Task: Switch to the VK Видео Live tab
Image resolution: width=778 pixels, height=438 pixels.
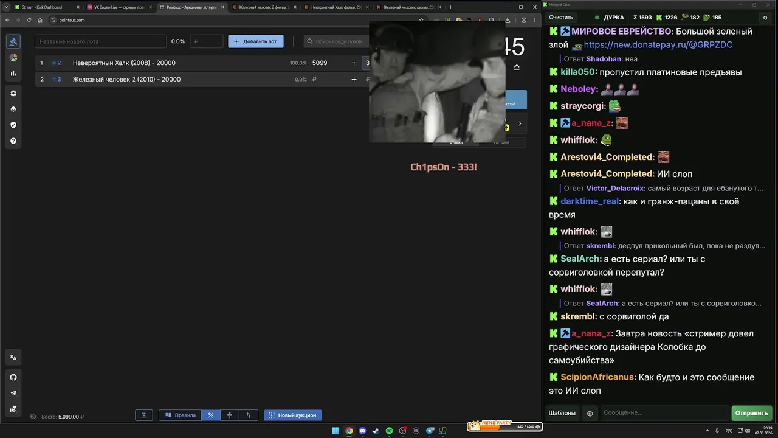Action: pos(120,7)
